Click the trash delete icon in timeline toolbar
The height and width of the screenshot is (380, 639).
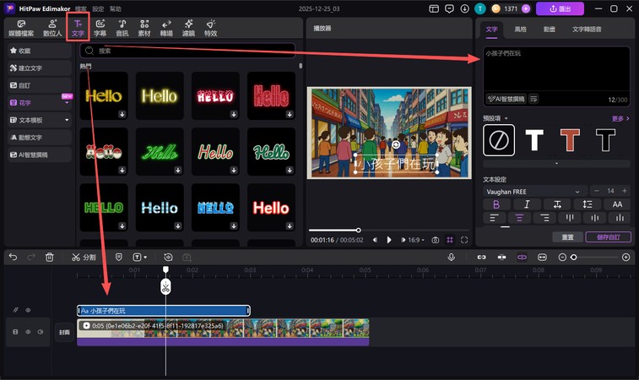coord(49,257)
